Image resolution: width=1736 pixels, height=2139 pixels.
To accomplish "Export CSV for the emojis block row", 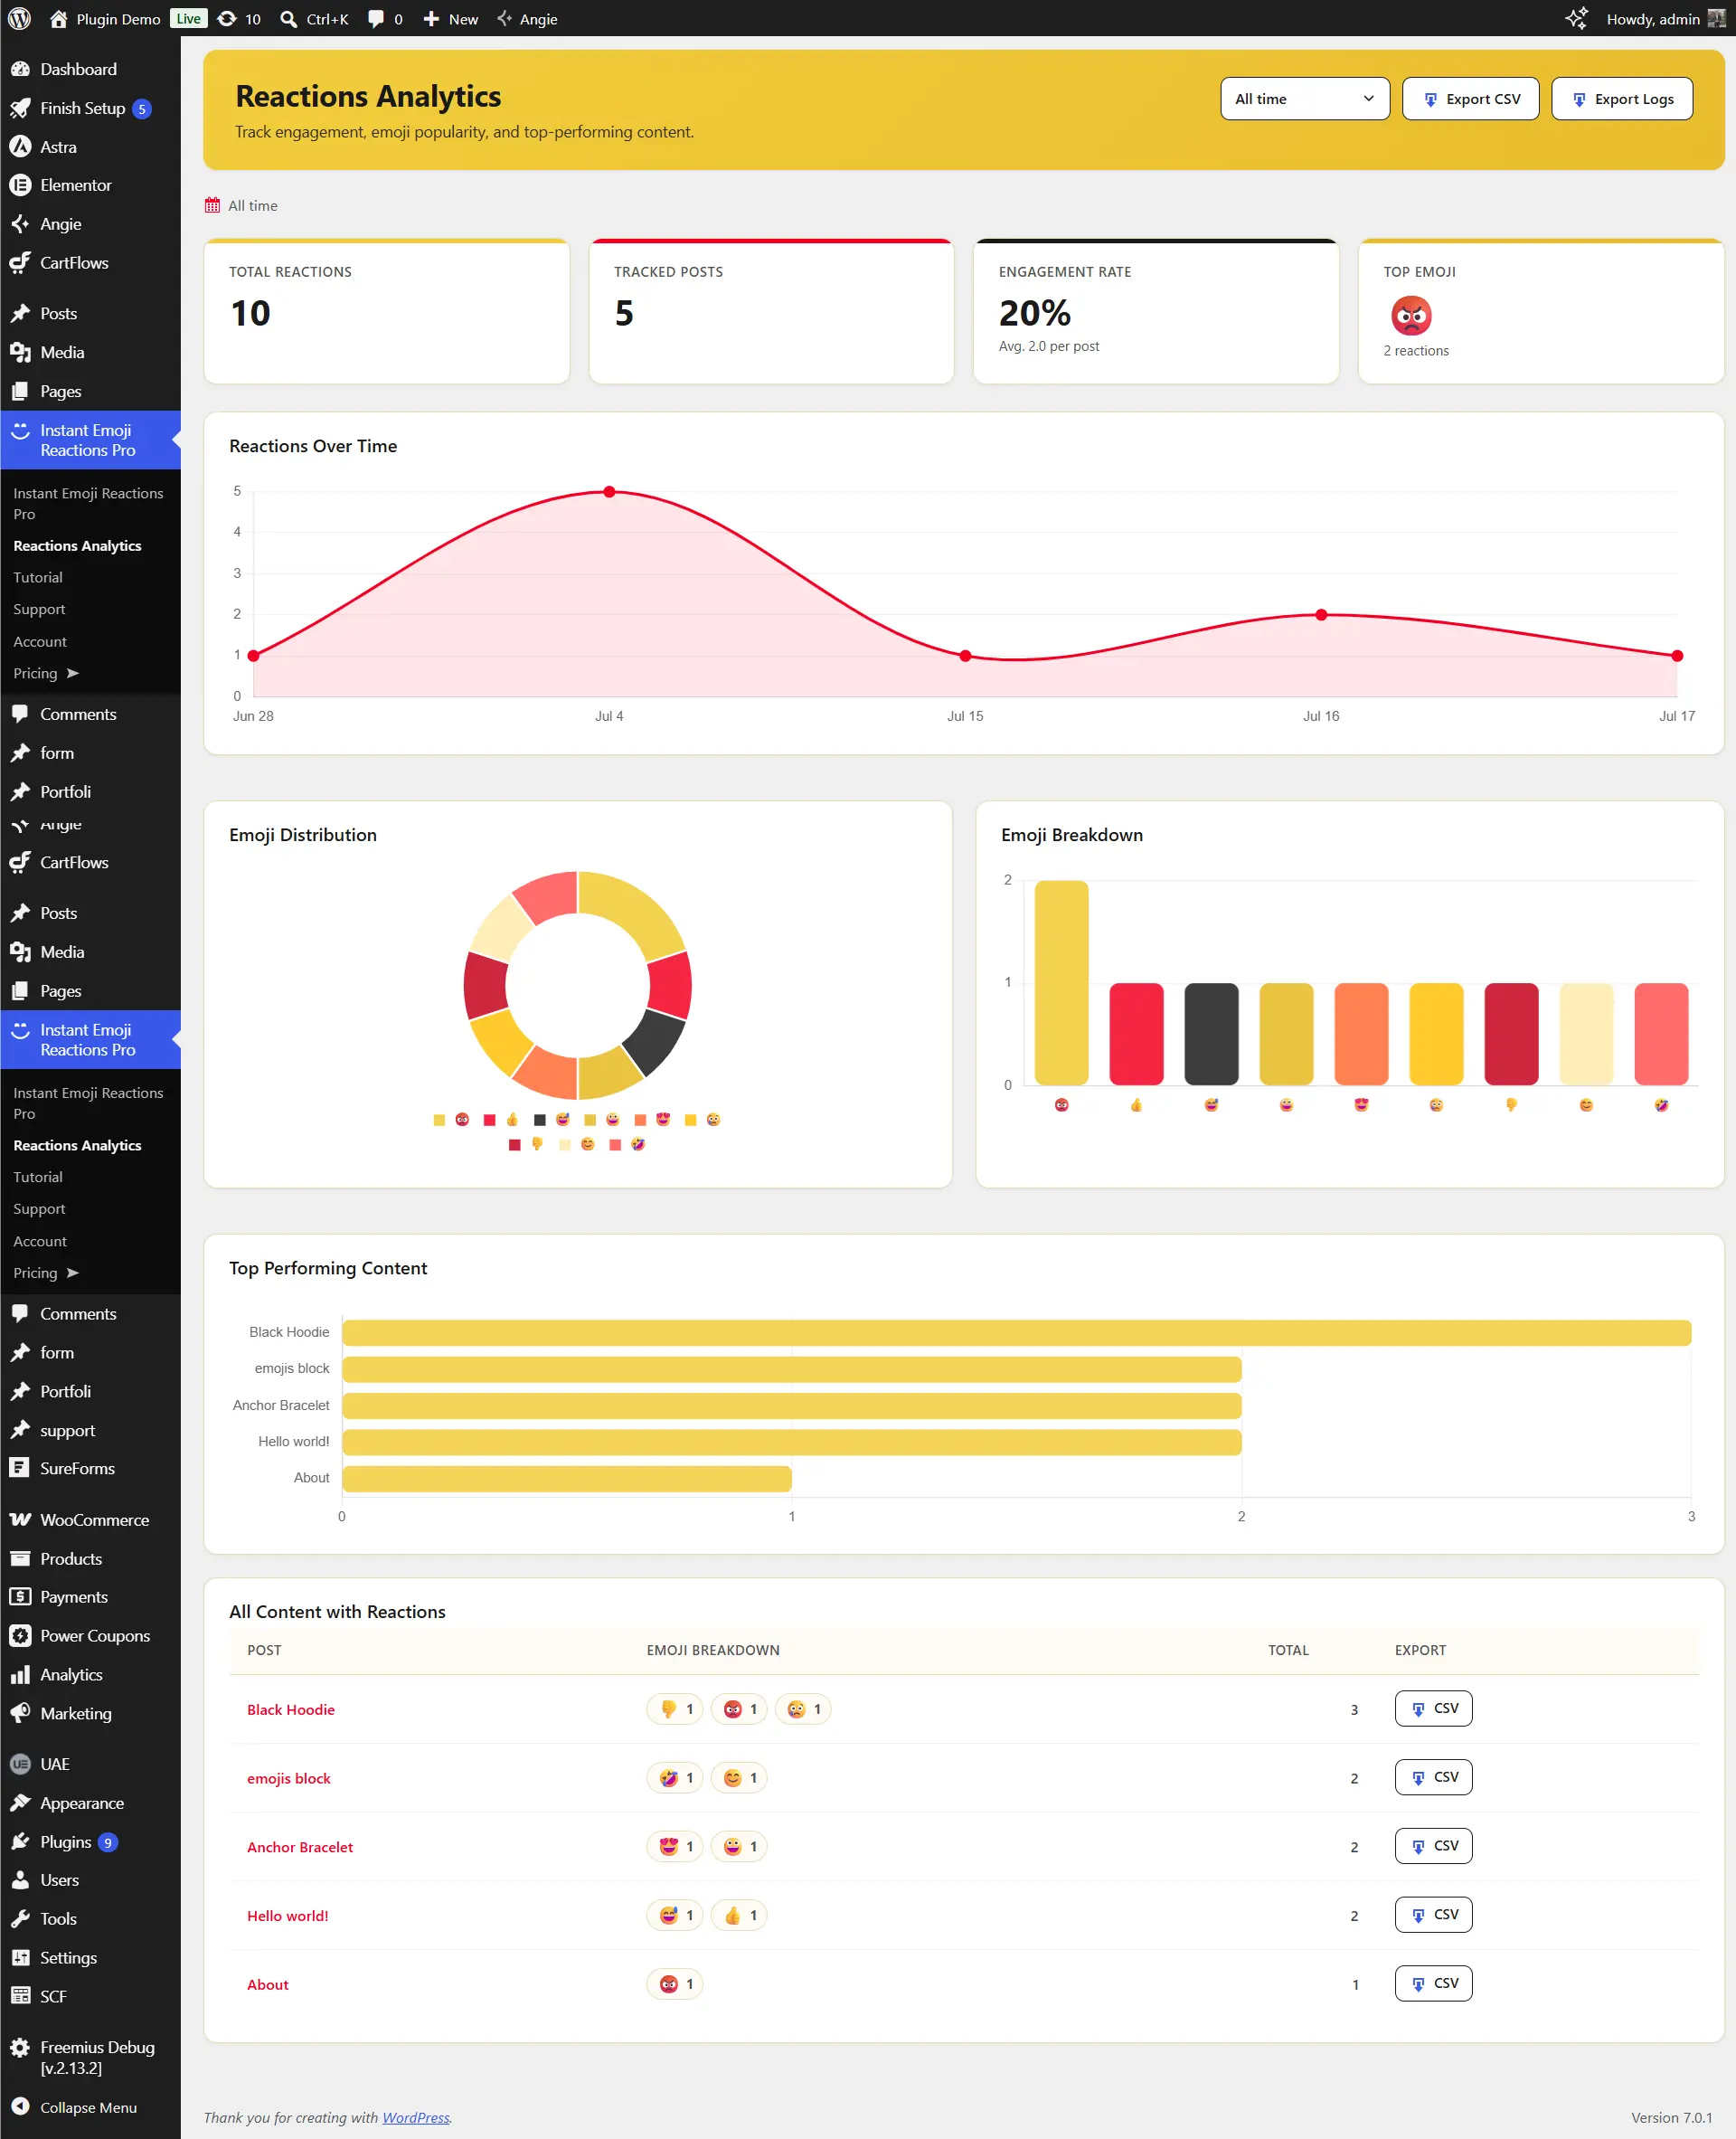I will tap(1433, 1778).
